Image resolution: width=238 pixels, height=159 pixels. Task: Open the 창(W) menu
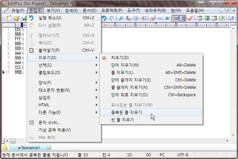click(176, 10)
